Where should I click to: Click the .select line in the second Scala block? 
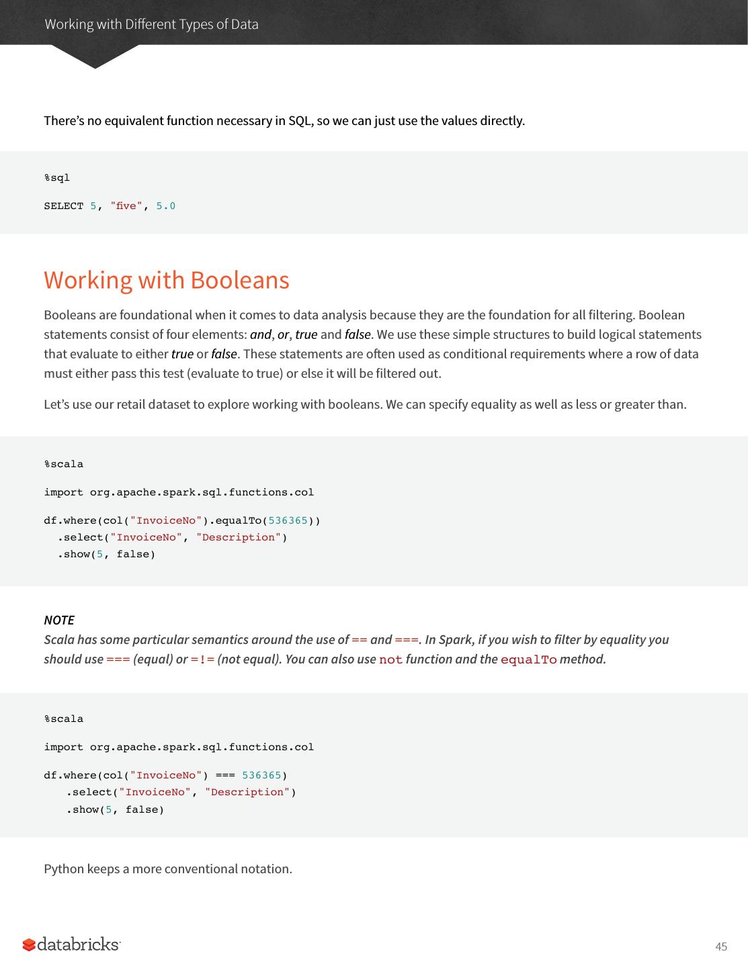pyautogui.click(x=181, y=792)
